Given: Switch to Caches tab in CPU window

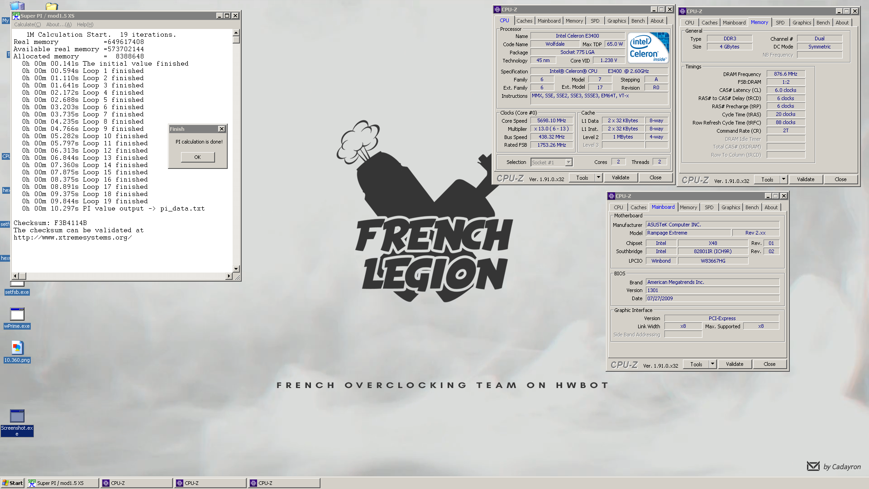Looking at the screenshot, I should click(524, 21).
